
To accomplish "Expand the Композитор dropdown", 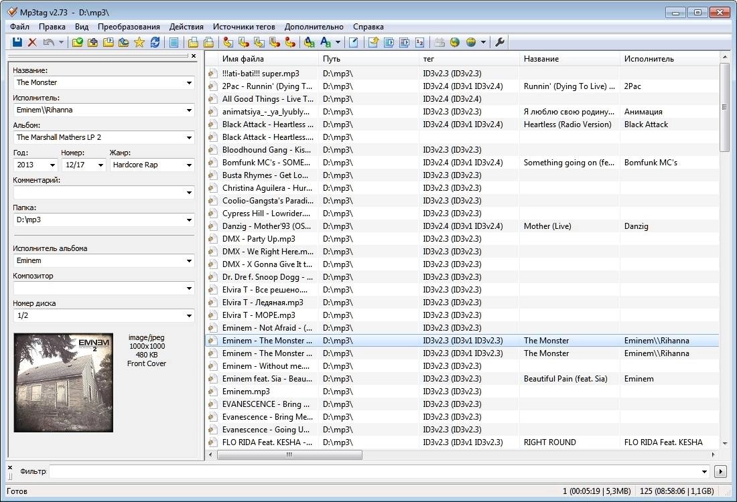I will (189, 288).
